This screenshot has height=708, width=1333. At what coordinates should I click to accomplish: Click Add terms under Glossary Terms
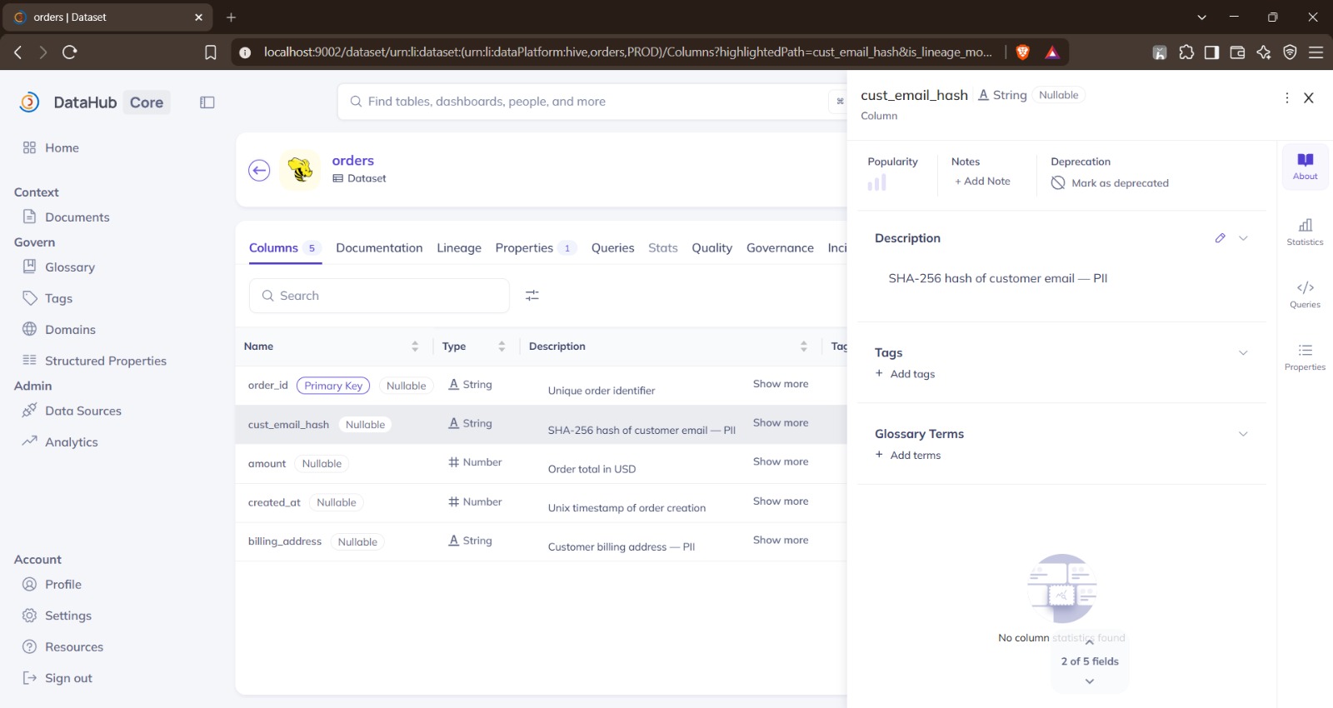click(x=907, y=455)
